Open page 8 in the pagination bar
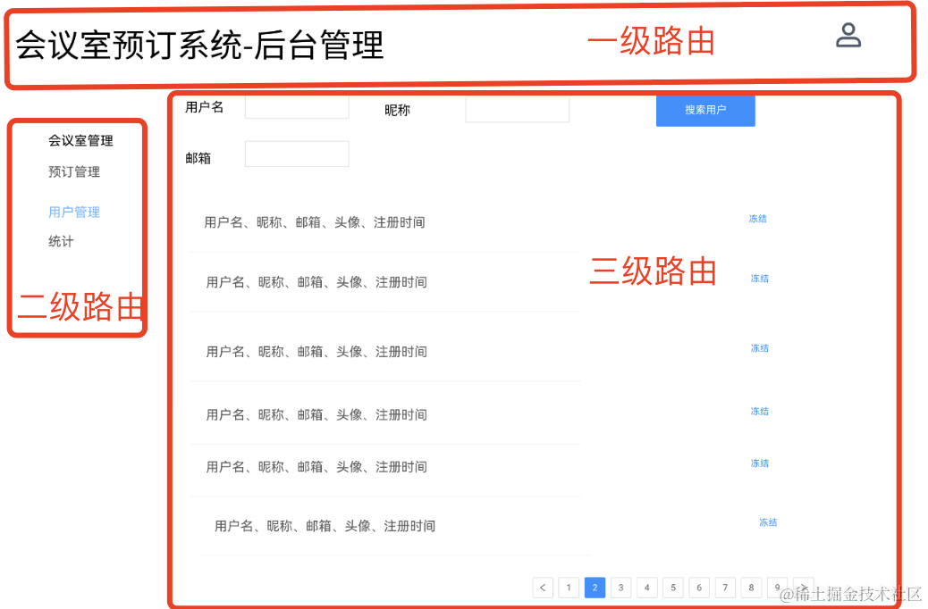The image size is (928, 609). (751, 588)
